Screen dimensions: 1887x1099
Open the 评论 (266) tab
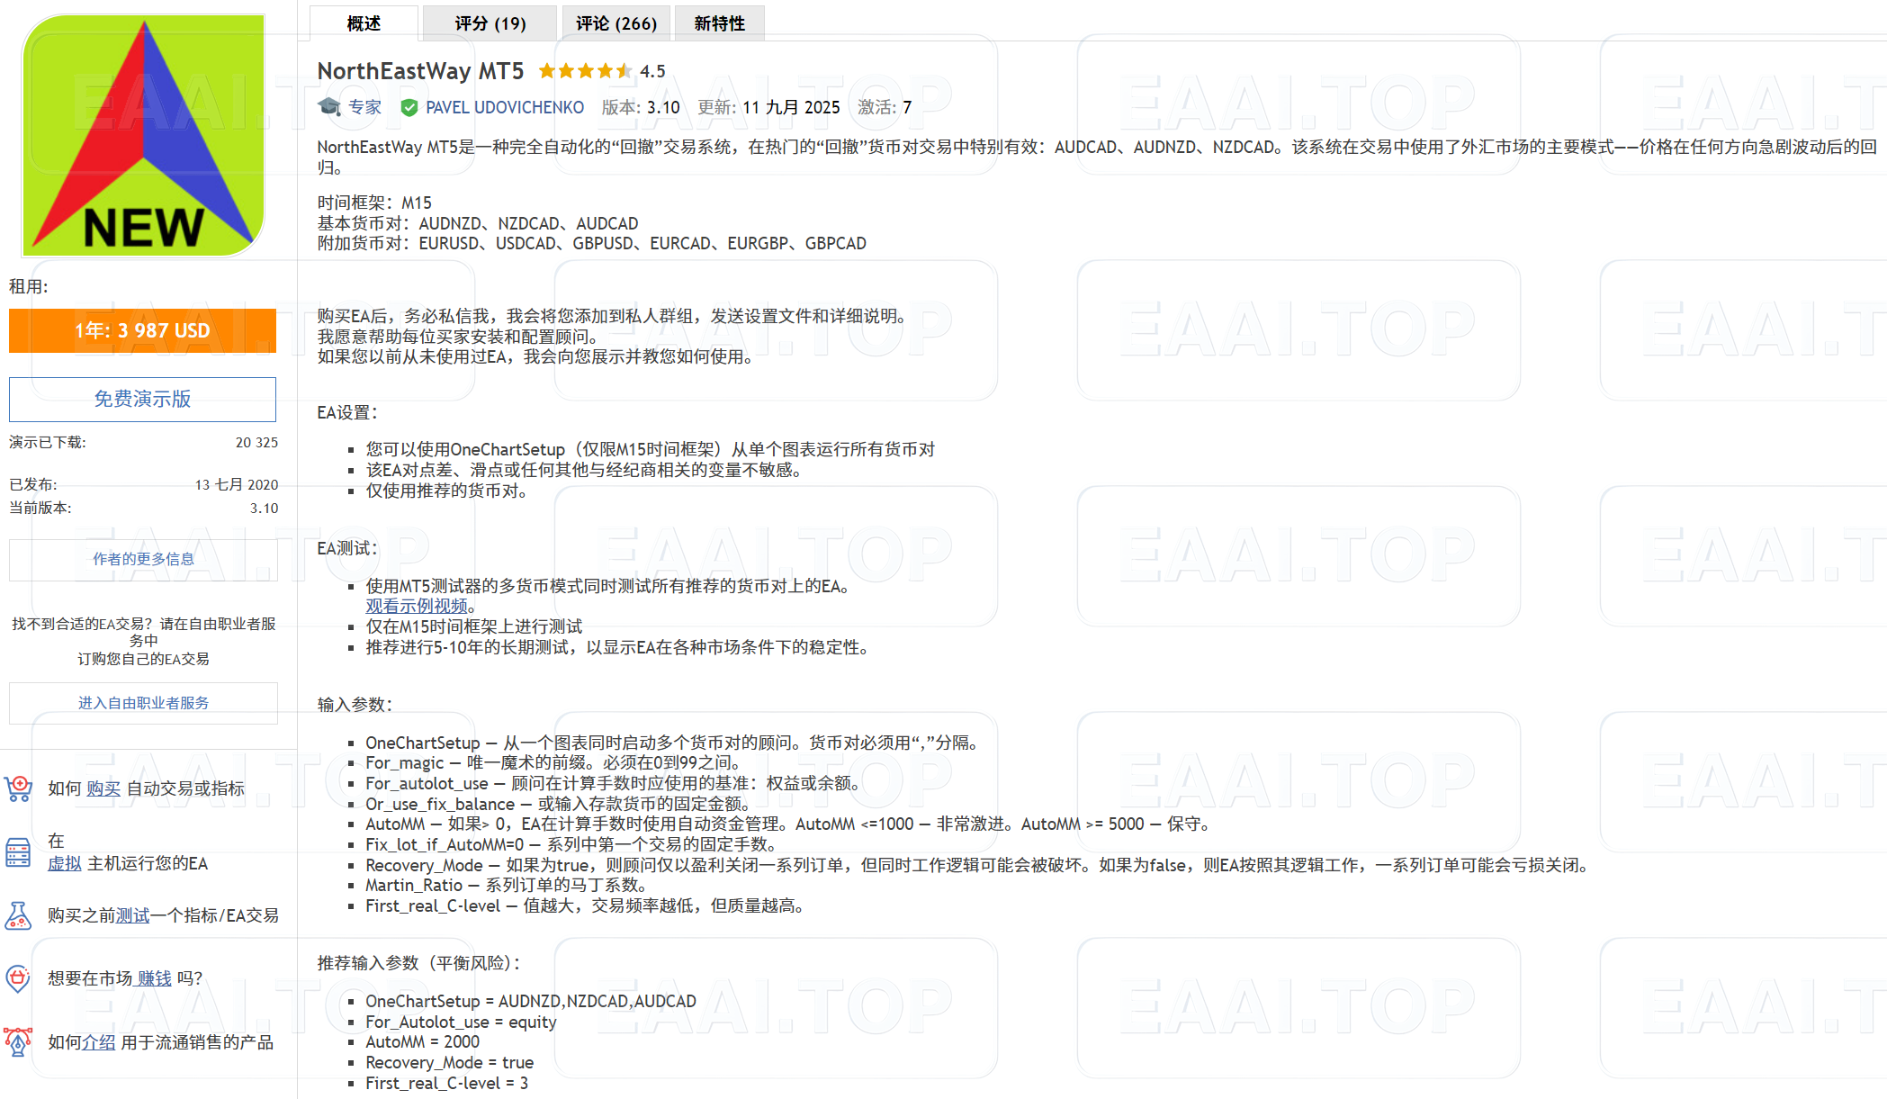[x=616, y=23]
